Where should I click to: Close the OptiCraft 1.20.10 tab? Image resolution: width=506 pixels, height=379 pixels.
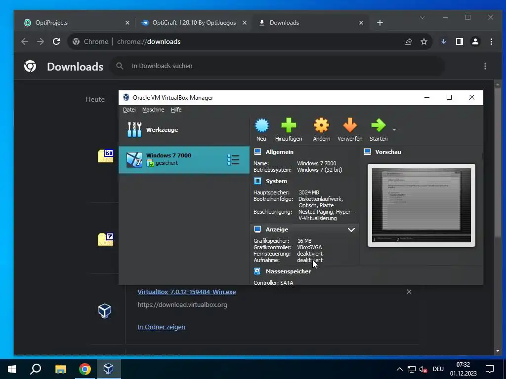(245, 23)
